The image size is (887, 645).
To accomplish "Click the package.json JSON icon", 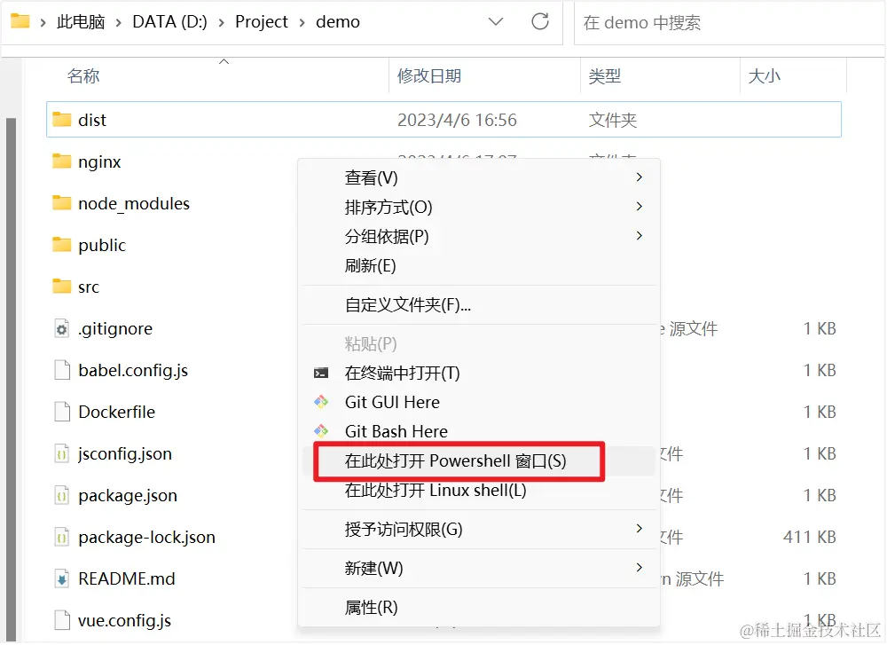I will tap(62, 495).
